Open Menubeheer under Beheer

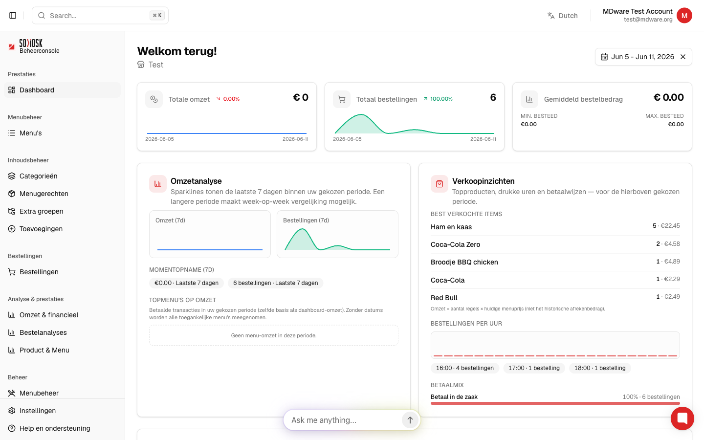pyautogui.click(x=62, y=393)
